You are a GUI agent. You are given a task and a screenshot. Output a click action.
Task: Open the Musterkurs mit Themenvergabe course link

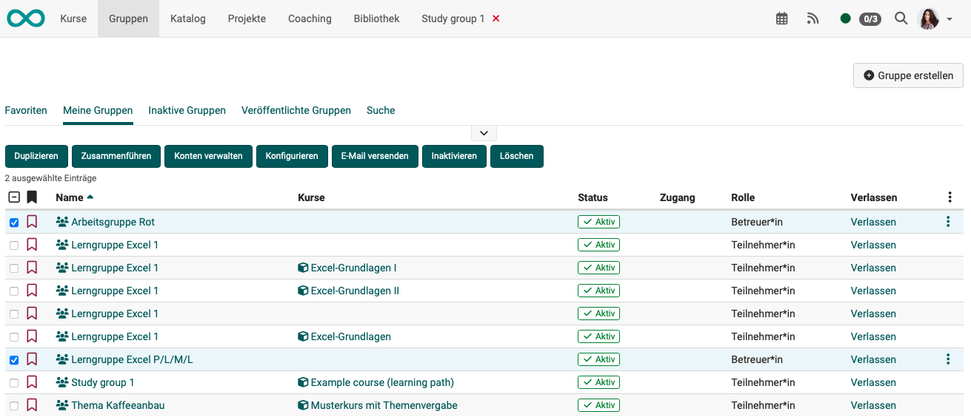point(384,405)
